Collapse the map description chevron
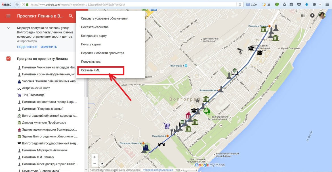 click(x=9, y=28)
